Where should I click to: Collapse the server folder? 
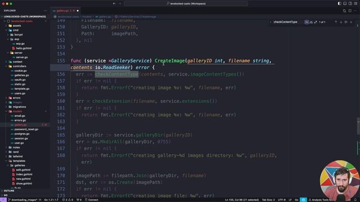tap(19, 53)
